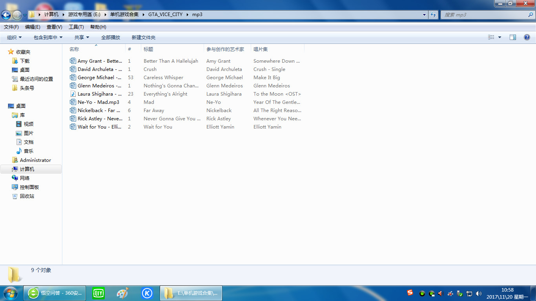Select the Wait for You file name
Image resolution: width=536 pixels, height=301 pixels.
[x=100, y=127]
